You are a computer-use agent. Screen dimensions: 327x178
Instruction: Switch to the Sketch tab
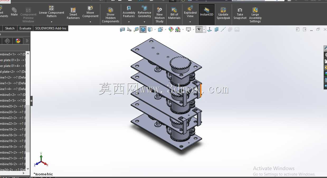10,28
